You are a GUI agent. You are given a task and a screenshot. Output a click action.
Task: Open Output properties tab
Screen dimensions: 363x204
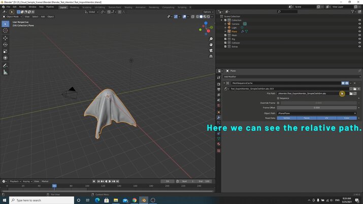click(218, 89)
